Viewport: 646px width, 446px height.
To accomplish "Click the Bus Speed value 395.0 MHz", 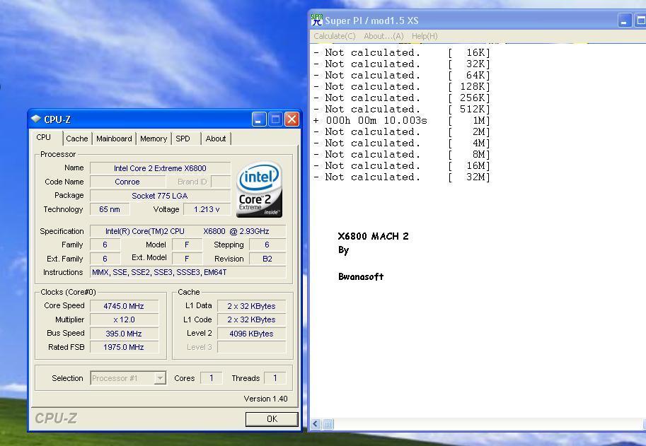I will point(124,334).
